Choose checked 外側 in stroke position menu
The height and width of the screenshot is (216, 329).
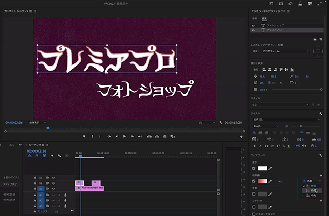coord(312,186)
